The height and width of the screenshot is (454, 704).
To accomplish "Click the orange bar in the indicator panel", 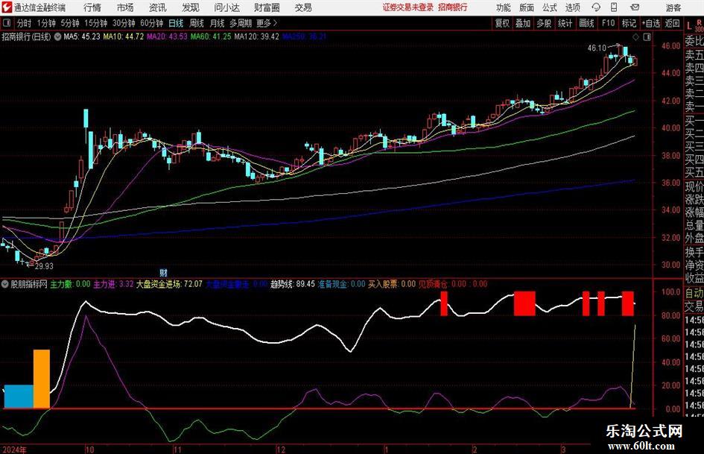I will click(41, 379).
